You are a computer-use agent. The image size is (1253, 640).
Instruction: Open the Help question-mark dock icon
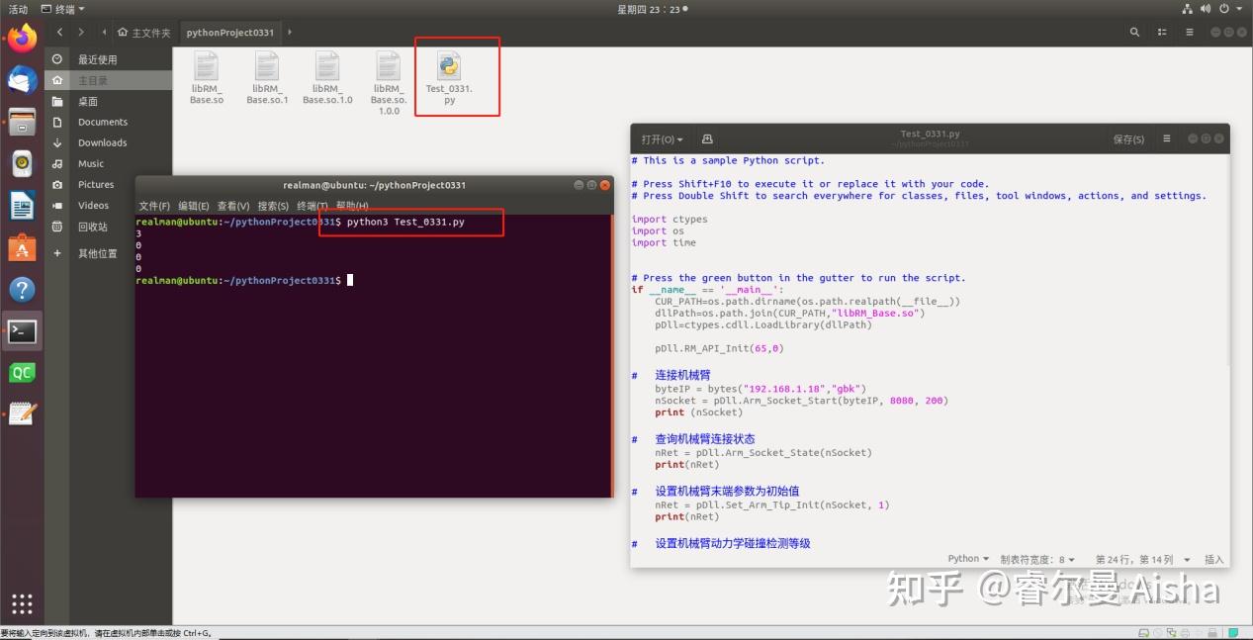(21, 291)
